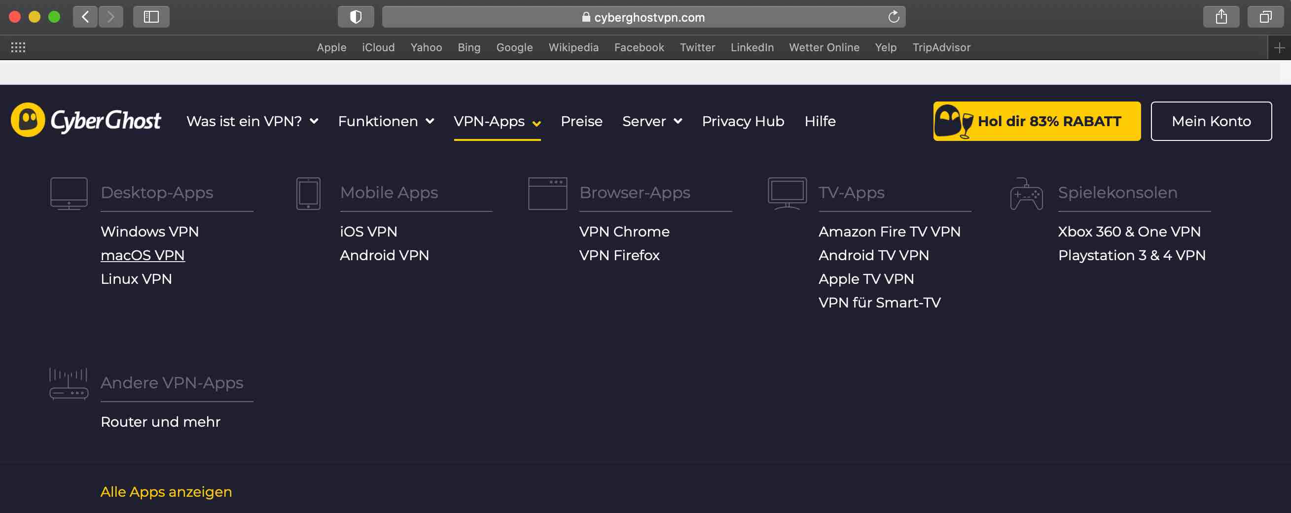Viewport: 1291px width, 513px height.
Task: Click the Safari forward arrow button
Action: click(111, 17)
